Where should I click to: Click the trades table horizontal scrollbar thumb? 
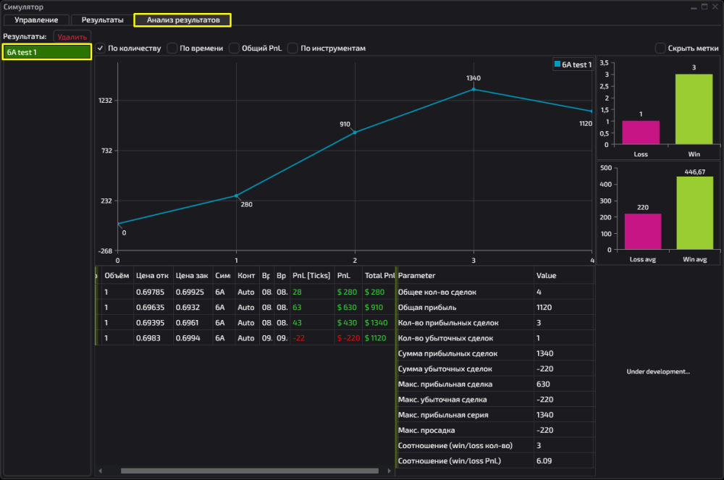point(249,471)
